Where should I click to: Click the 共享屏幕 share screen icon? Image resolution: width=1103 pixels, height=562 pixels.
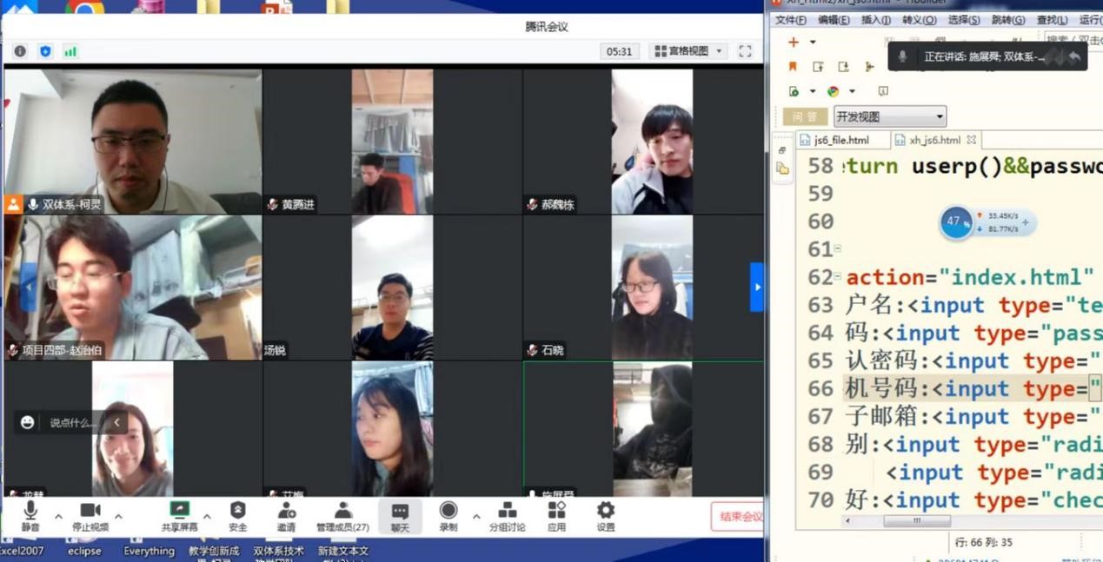point(179,512)
